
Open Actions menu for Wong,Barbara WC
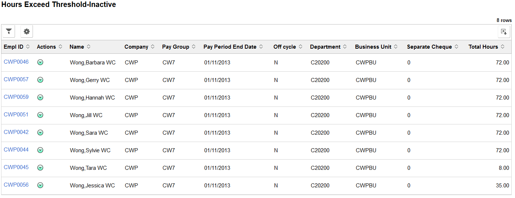40,63
